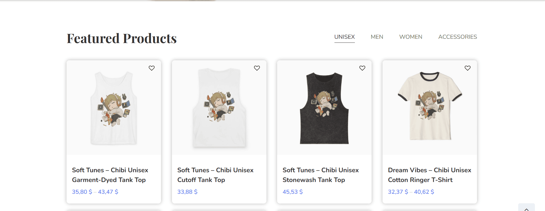Viewport: 545px width, 211px height.
Task: Go to the Soft Tunes Stonewash Tank Top title
Action: (320, 175)
